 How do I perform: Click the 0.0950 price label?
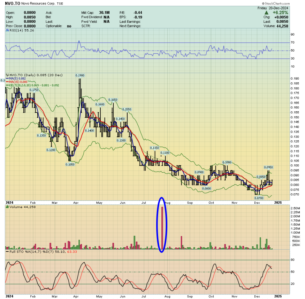(x=268, y=167)
